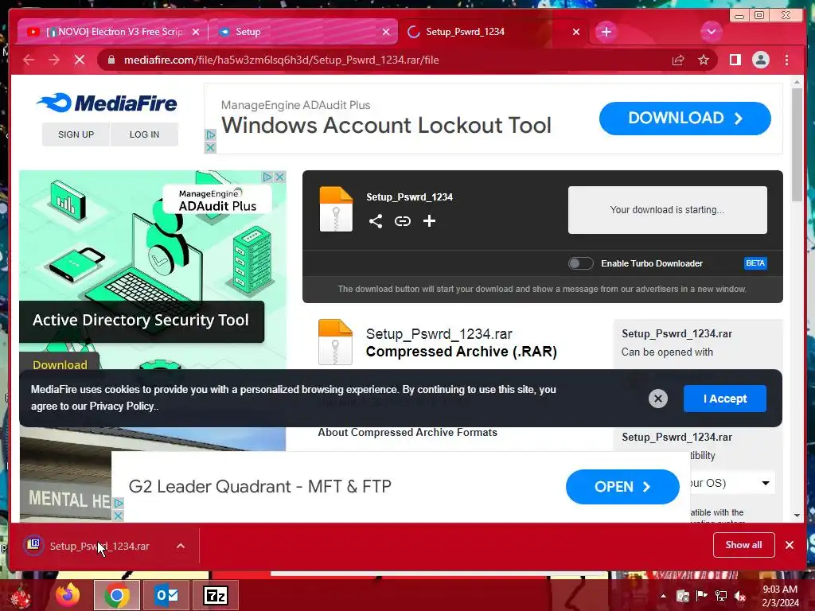This screenshot has height=611, width=815.
Task: Click Show all downloads button
Action: click(x=744, y=545)
